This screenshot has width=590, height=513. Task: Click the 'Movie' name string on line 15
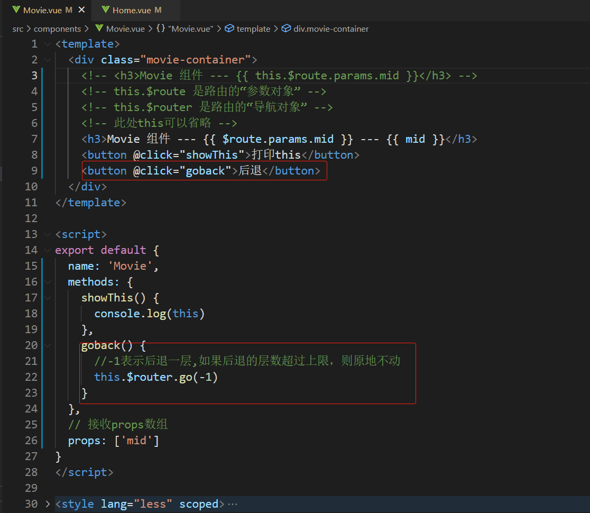(130, 266)
